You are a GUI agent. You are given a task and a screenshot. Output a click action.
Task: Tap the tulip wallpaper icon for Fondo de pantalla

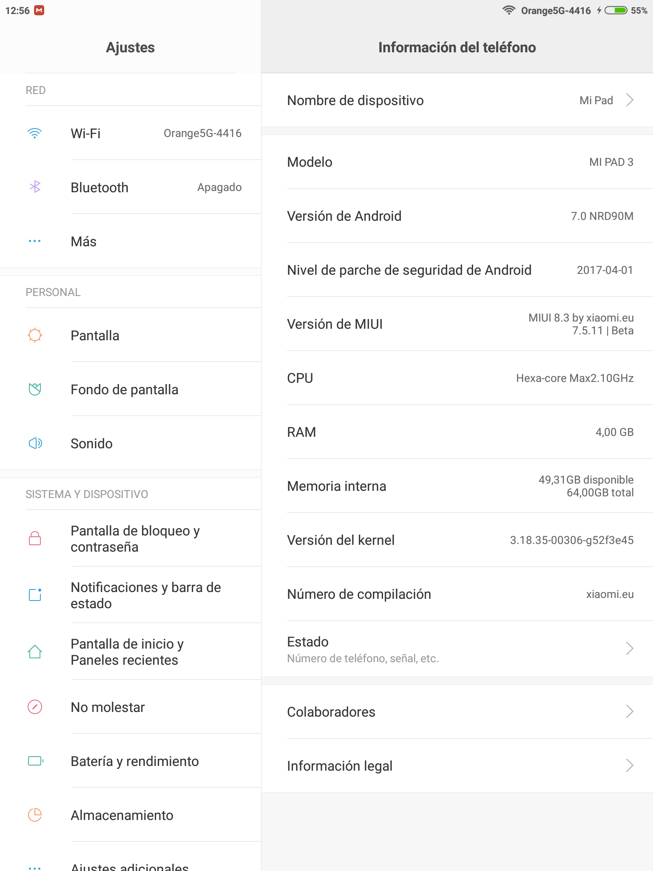(35, 389)
